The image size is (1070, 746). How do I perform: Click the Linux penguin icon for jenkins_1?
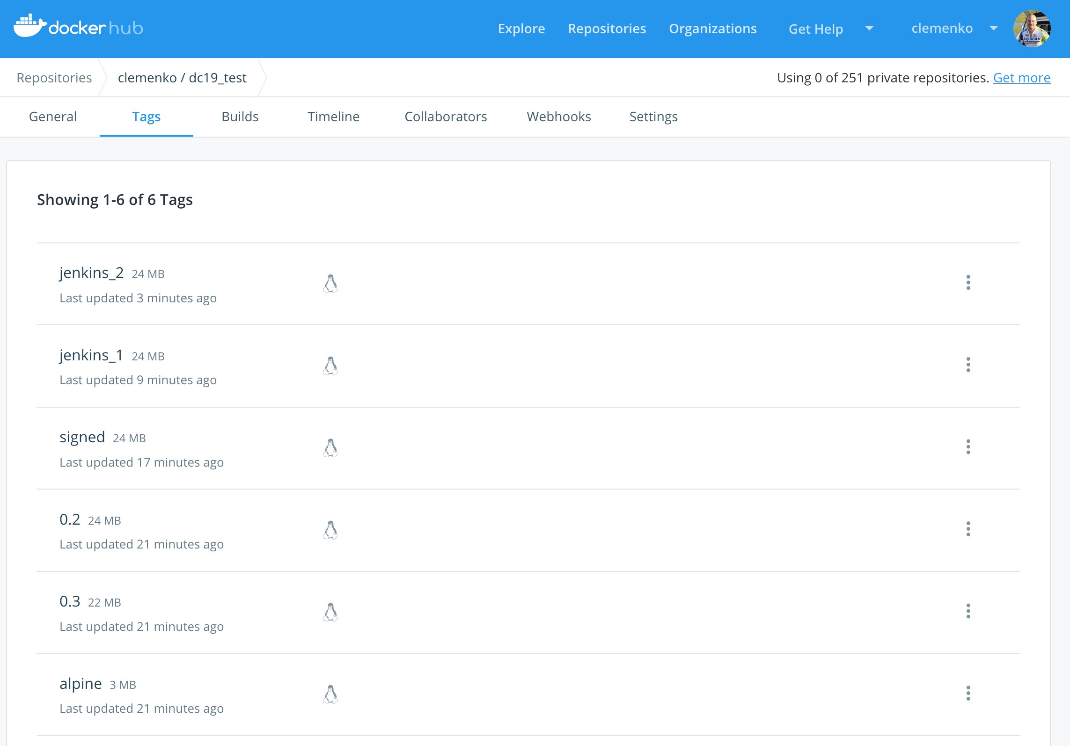tap(332, 365)
